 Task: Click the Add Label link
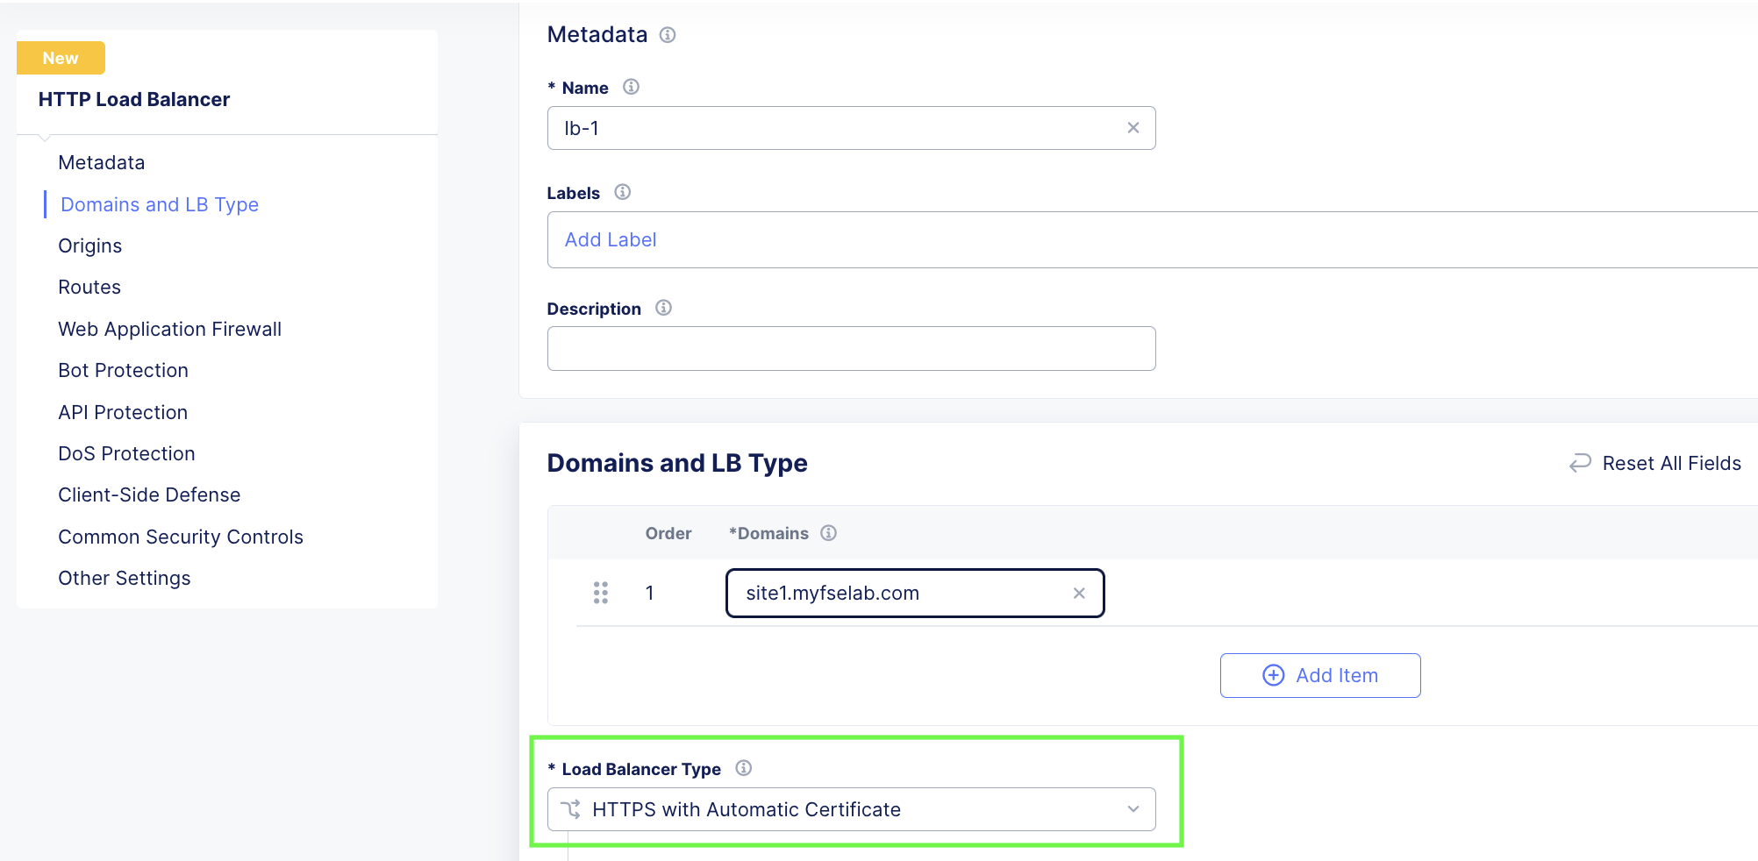(611, 239)
